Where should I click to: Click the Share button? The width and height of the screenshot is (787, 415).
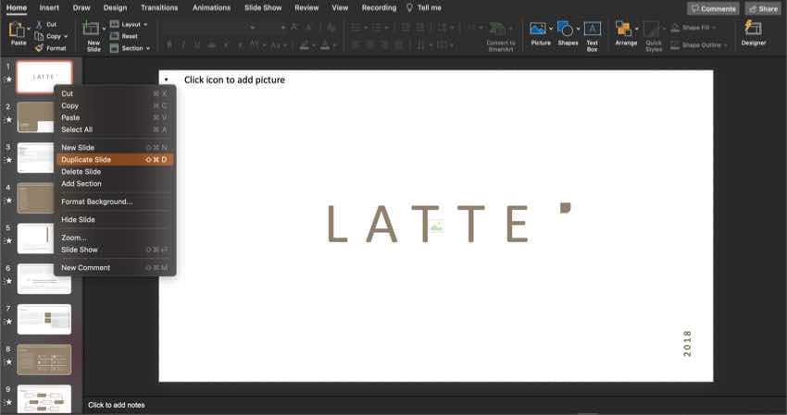(762, 8)
